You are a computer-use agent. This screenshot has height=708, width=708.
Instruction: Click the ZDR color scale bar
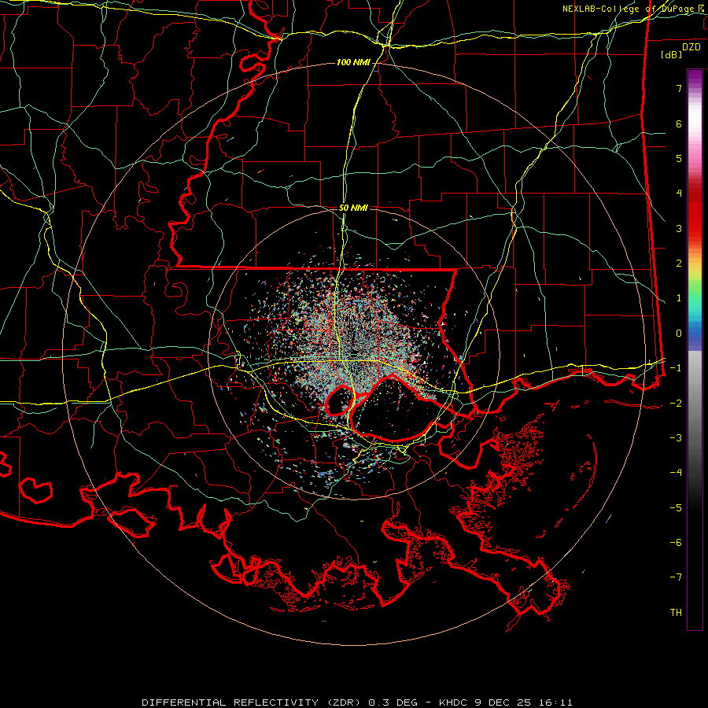[x=695, y=350]
